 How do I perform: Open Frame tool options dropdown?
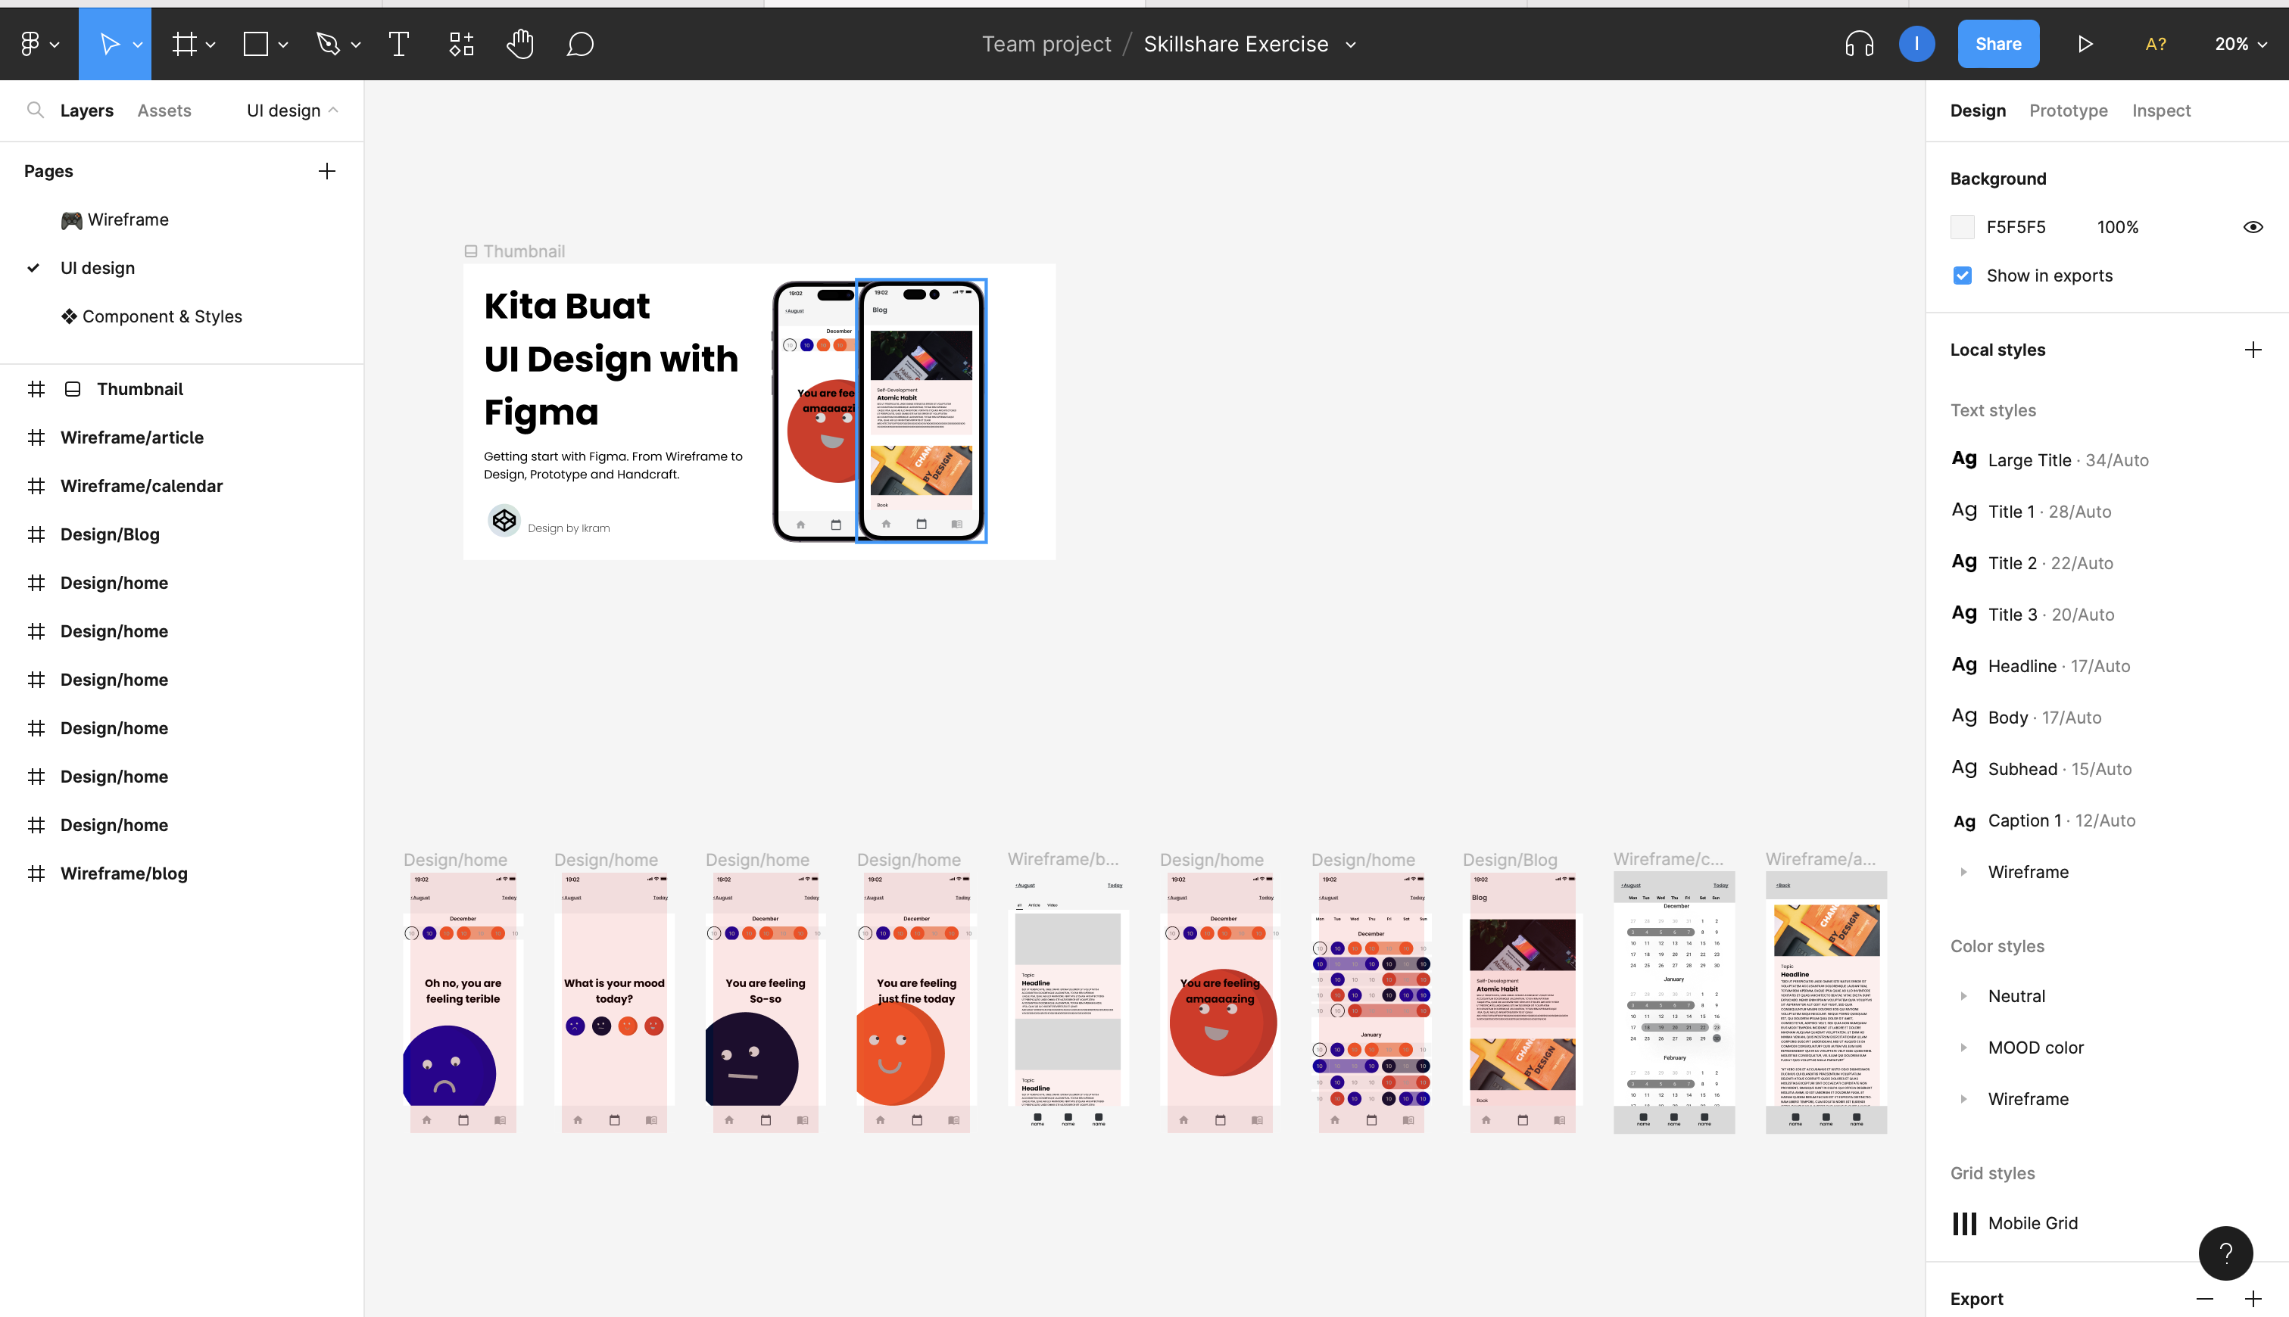tap(211, 45)
